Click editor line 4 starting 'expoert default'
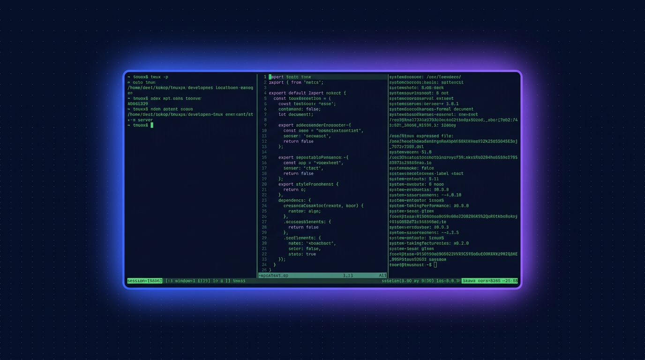The height and width of the screenshot is (360, 645). (x=307, y=93)
